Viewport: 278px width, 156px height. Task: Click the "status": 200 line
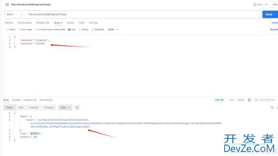point(28,137)
